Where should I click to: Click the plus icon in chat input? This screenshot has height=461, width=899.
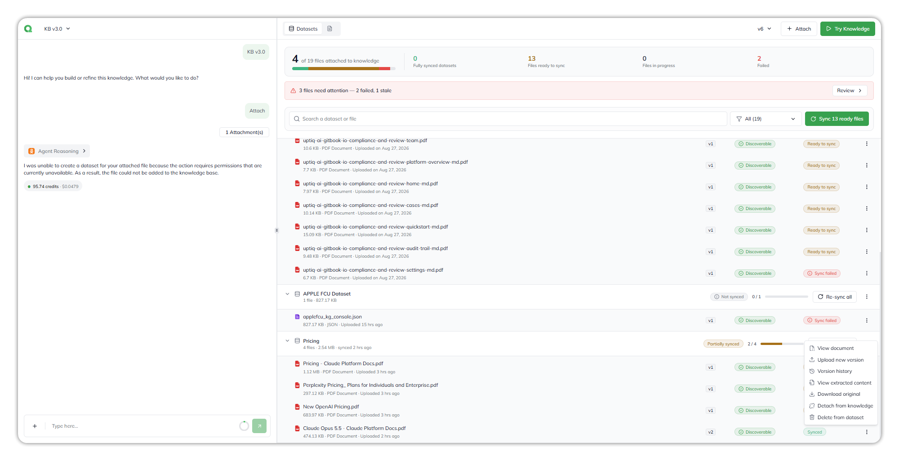coord(35,426)
